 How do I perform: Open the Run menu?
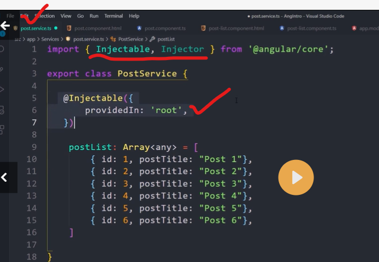[94, 16]
